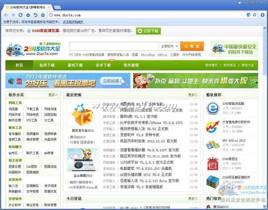The image size is (268, 210).
Task: Open the 图像处理 category link
Action: click(15, 166)
